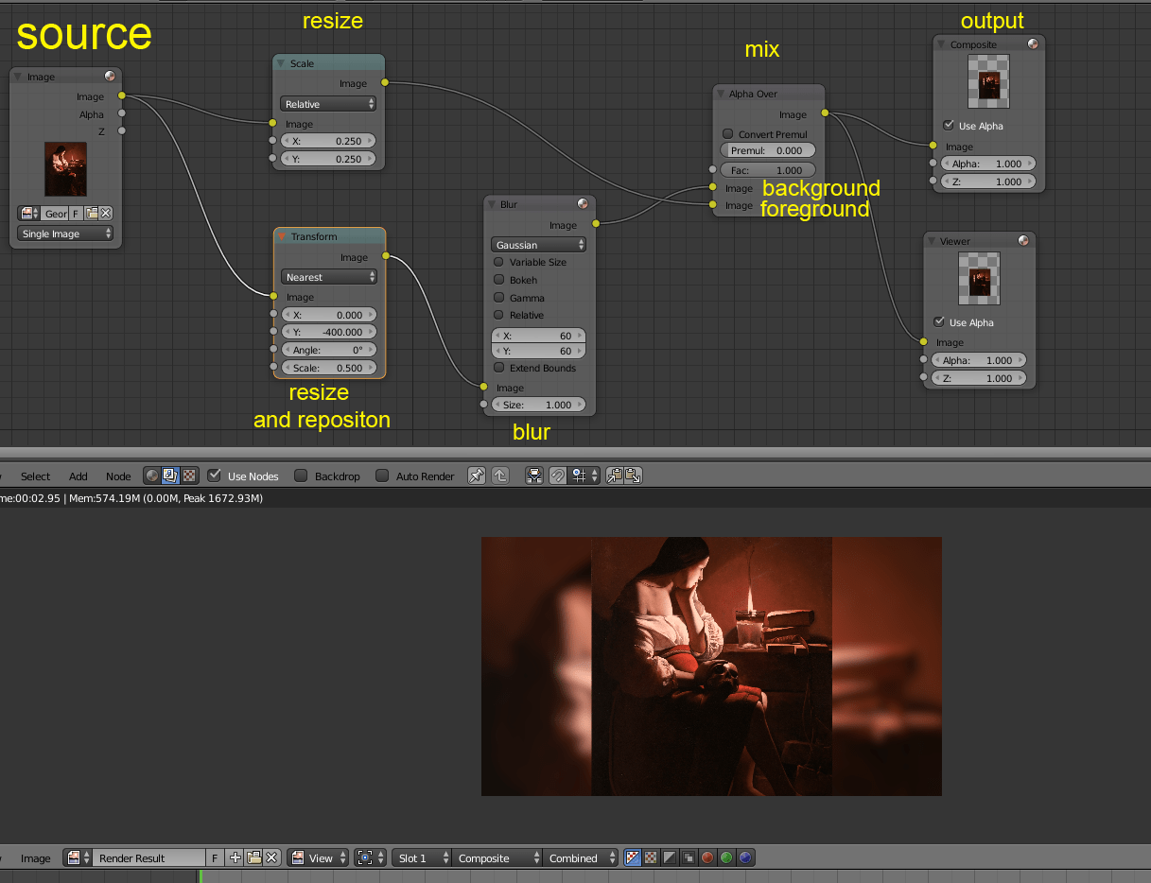
Task: Open the Gaussian filter dropdown in Blur node
Action: (539, 245)
